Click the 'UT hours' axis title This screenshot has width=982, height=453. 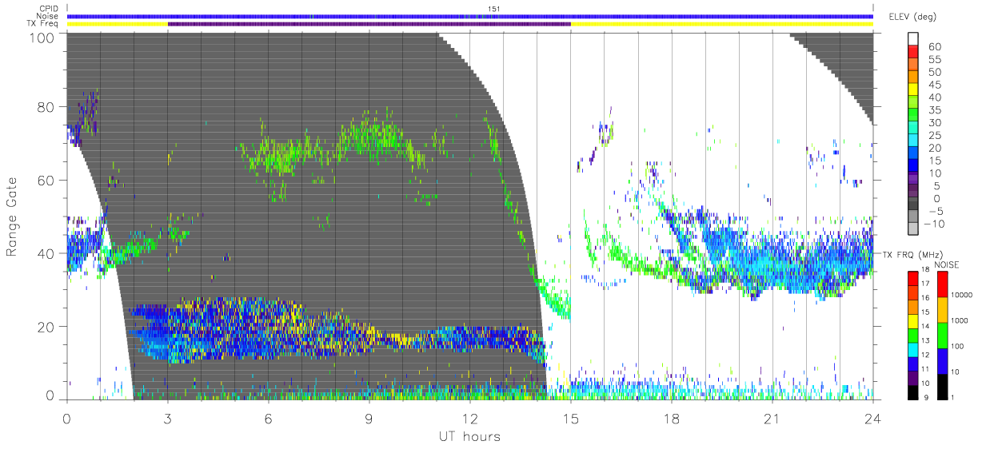(x=469, y=436)
